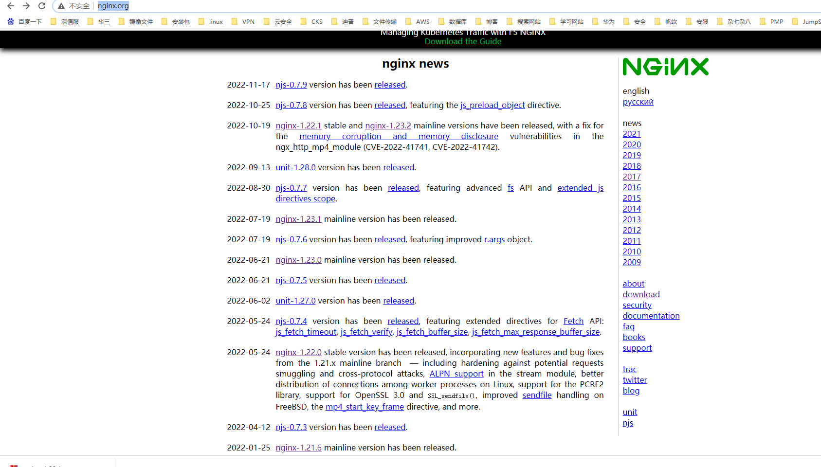Open the 镜像文件 bookmarks folder
The width and height of the screenshot is (821, 467).
(136, 21)
